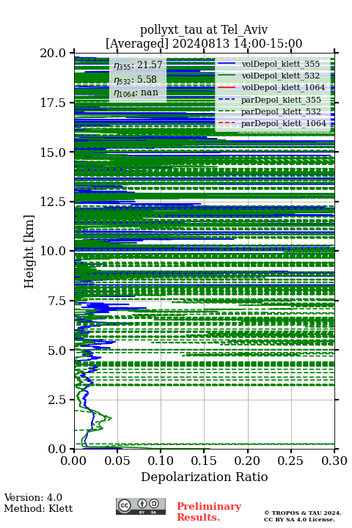The height and width of the screenshot is (528, 352).
Task: Click the ShareAlike SA circular arrow icon
Action: (154, 504)
